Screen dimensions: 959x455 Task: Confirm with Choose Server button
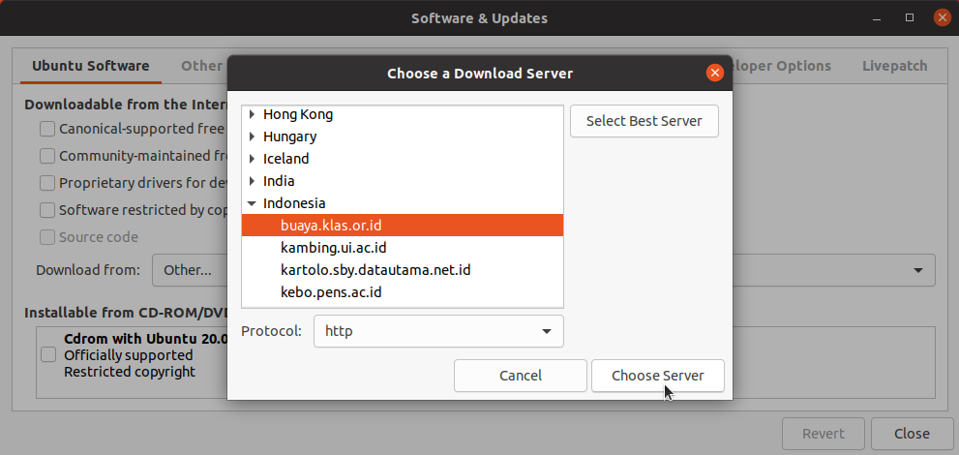tap(657, 376)
